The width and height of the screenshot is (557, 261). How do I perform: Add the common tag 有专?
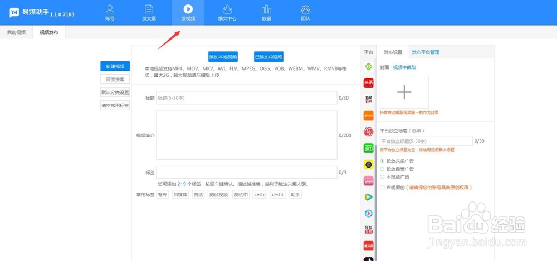click(x=162, y=195)
